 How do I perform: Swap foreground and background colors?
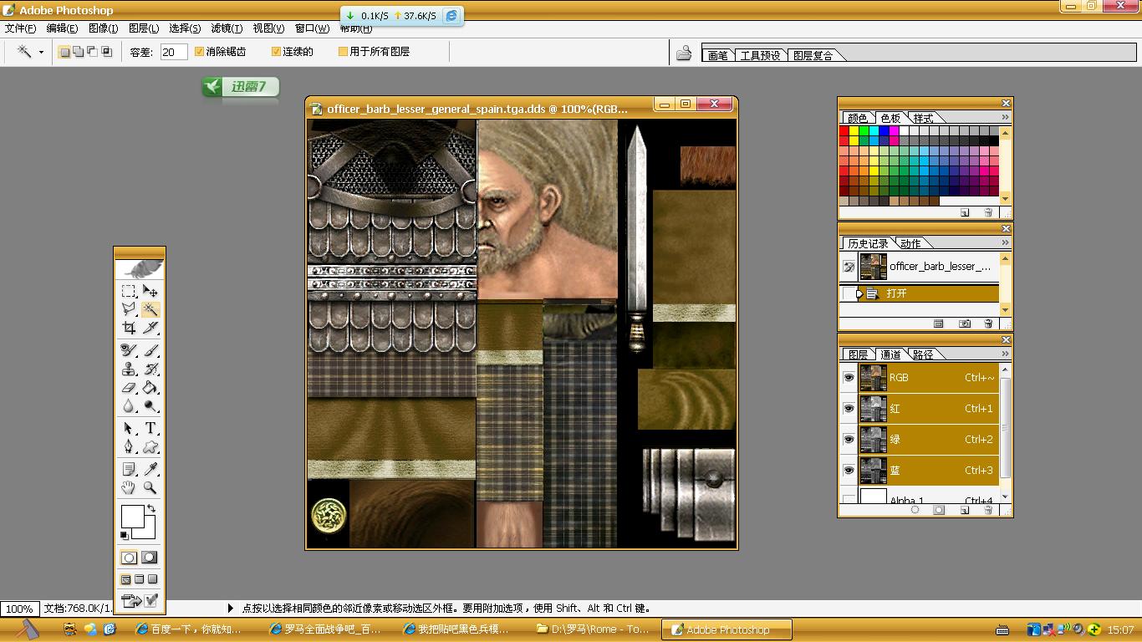click(151, 508)
